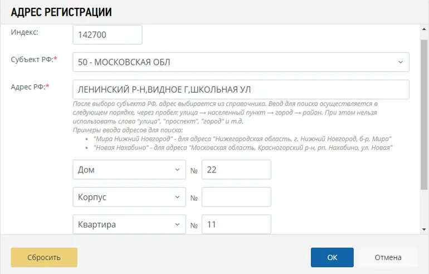Image resolution: width=429 pixels, height=274 pixels.
Task: Confirm with the OK button
Action: (x=332, y=257)
